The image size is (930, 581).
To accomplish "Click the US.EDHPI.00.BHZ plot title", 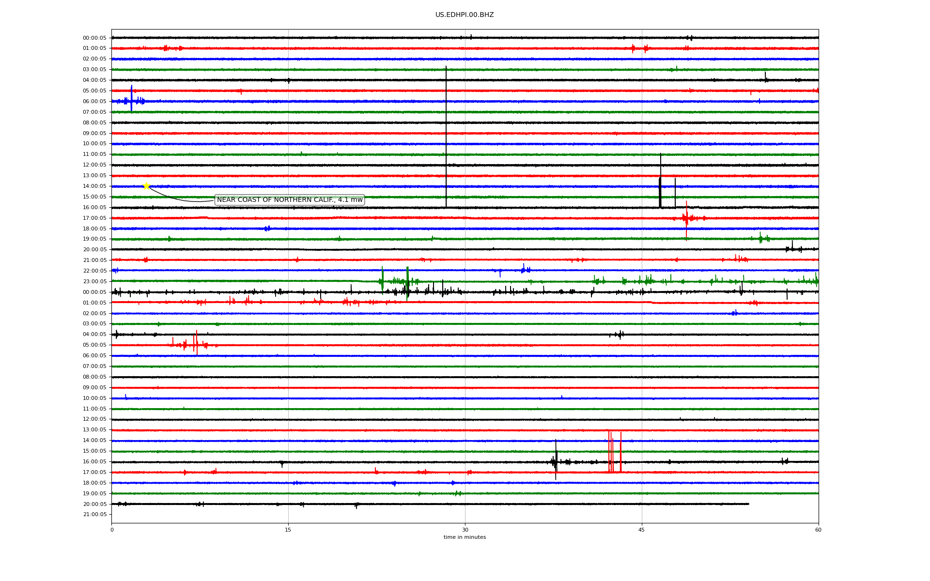I will coord(465,15).
